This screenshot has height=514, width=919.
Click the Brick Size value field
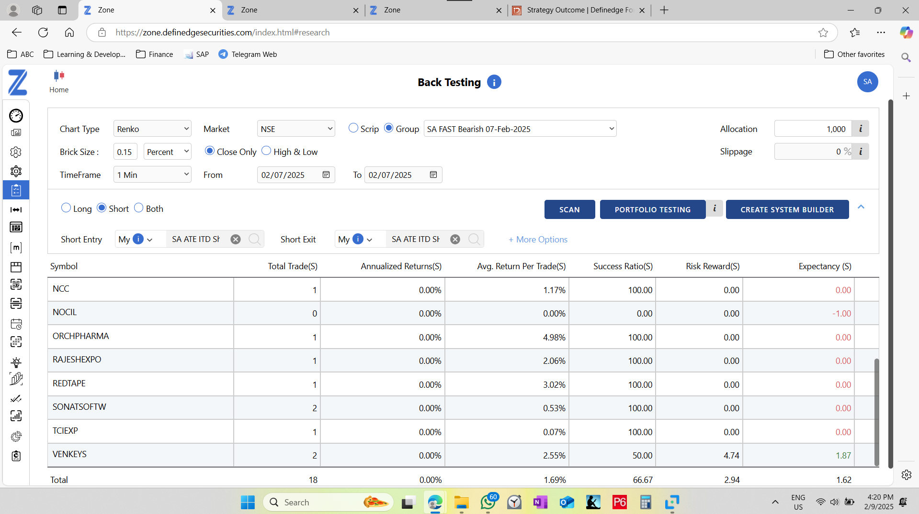tap(125, 152)
